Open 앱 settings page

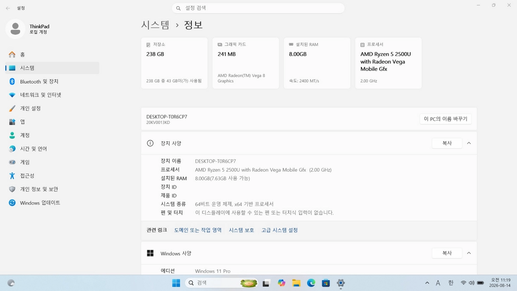click(52, 122)
